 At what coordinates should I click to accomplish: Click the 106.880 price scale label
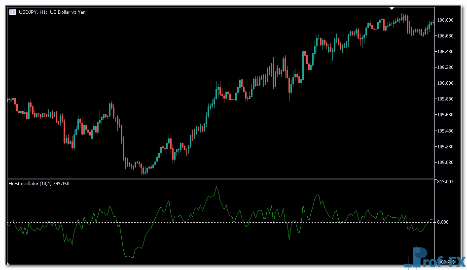pyautogui.click(x=445, y=20)
